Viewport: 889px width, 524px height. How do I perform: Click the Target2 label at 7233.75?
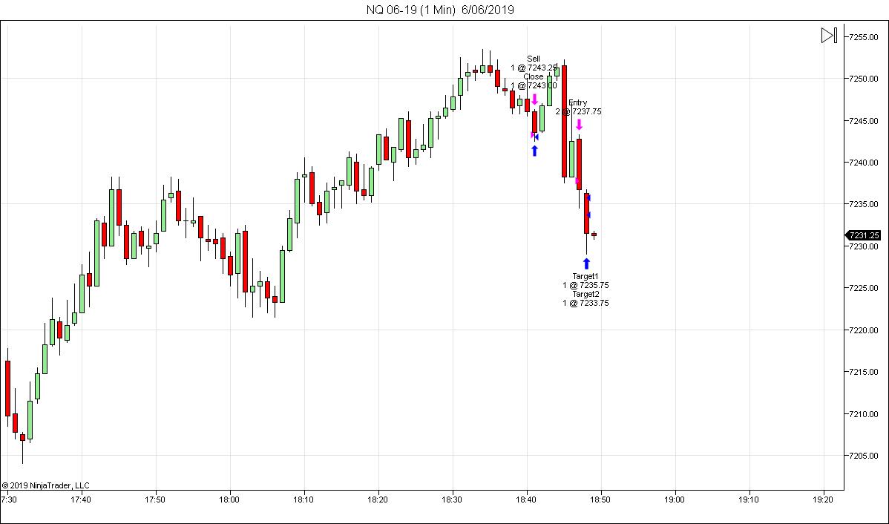click(x=585, y=298)
